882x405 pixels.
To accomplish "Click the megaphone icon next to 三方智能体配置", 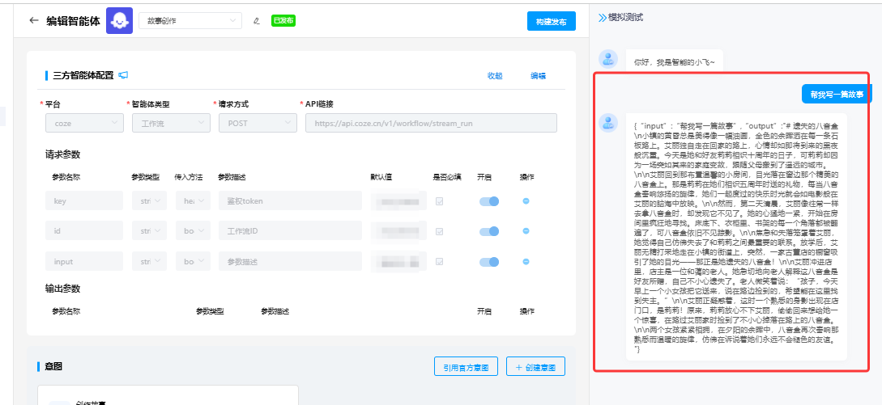I will (124, 75).
